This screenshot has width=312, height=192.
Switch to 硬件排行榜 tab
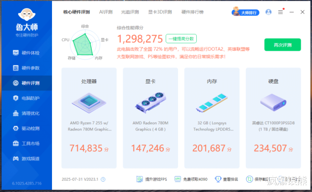192,12
